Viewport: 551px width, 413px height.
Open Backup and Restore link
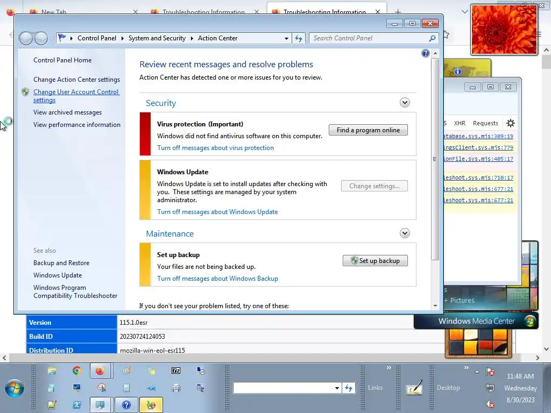61,262
